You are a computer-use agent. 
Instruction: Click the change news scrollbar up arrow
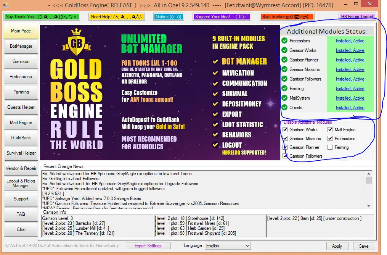pos(369,174)
